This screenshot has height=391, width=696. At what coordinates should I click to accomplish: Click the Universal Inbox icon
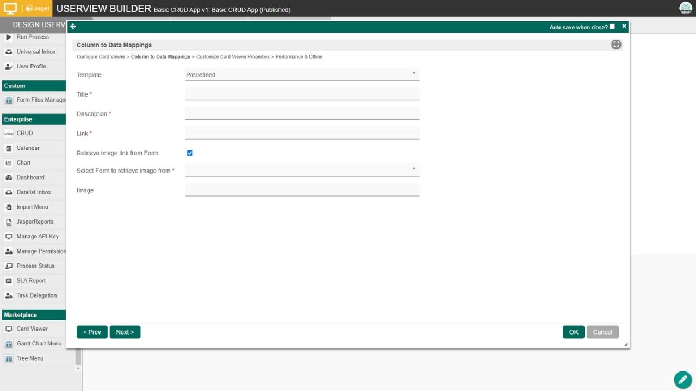point(9,52)
